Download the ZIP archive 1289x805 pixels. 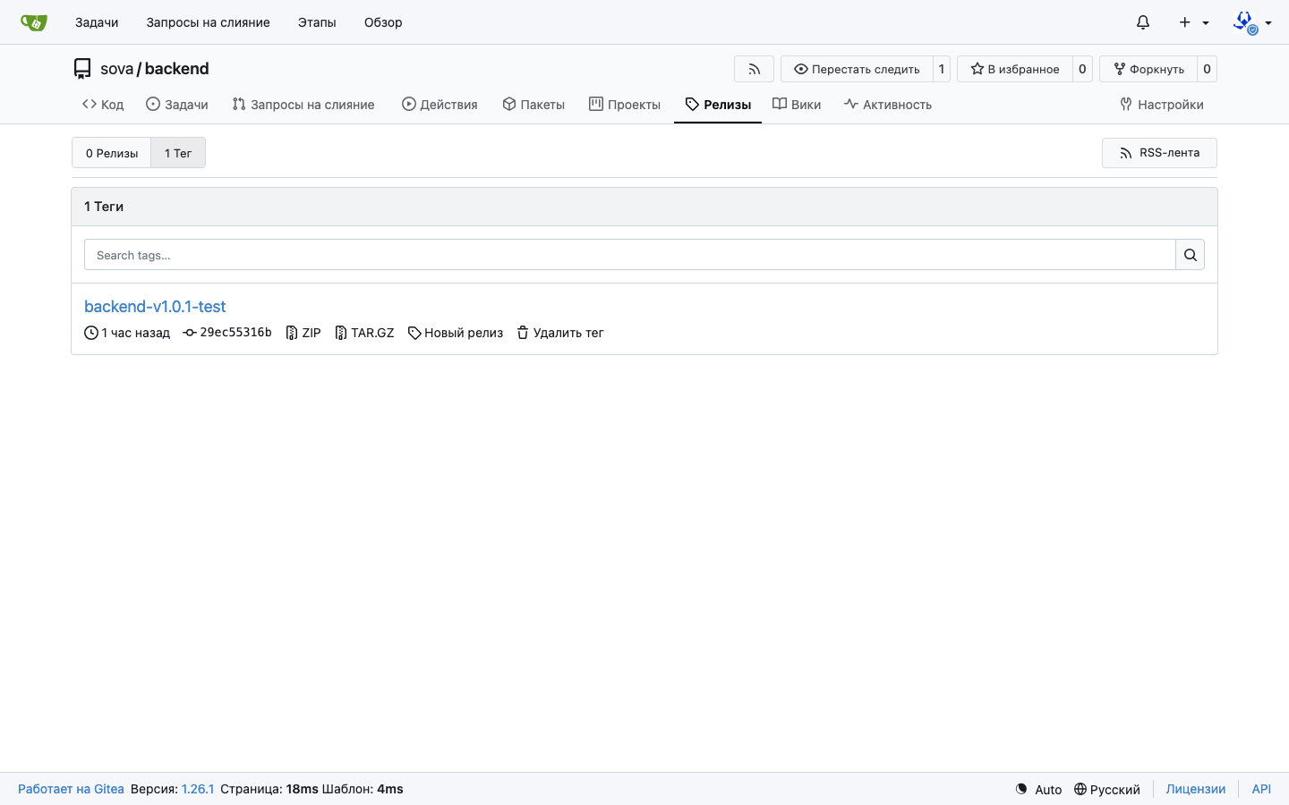[x=303, y=333]
